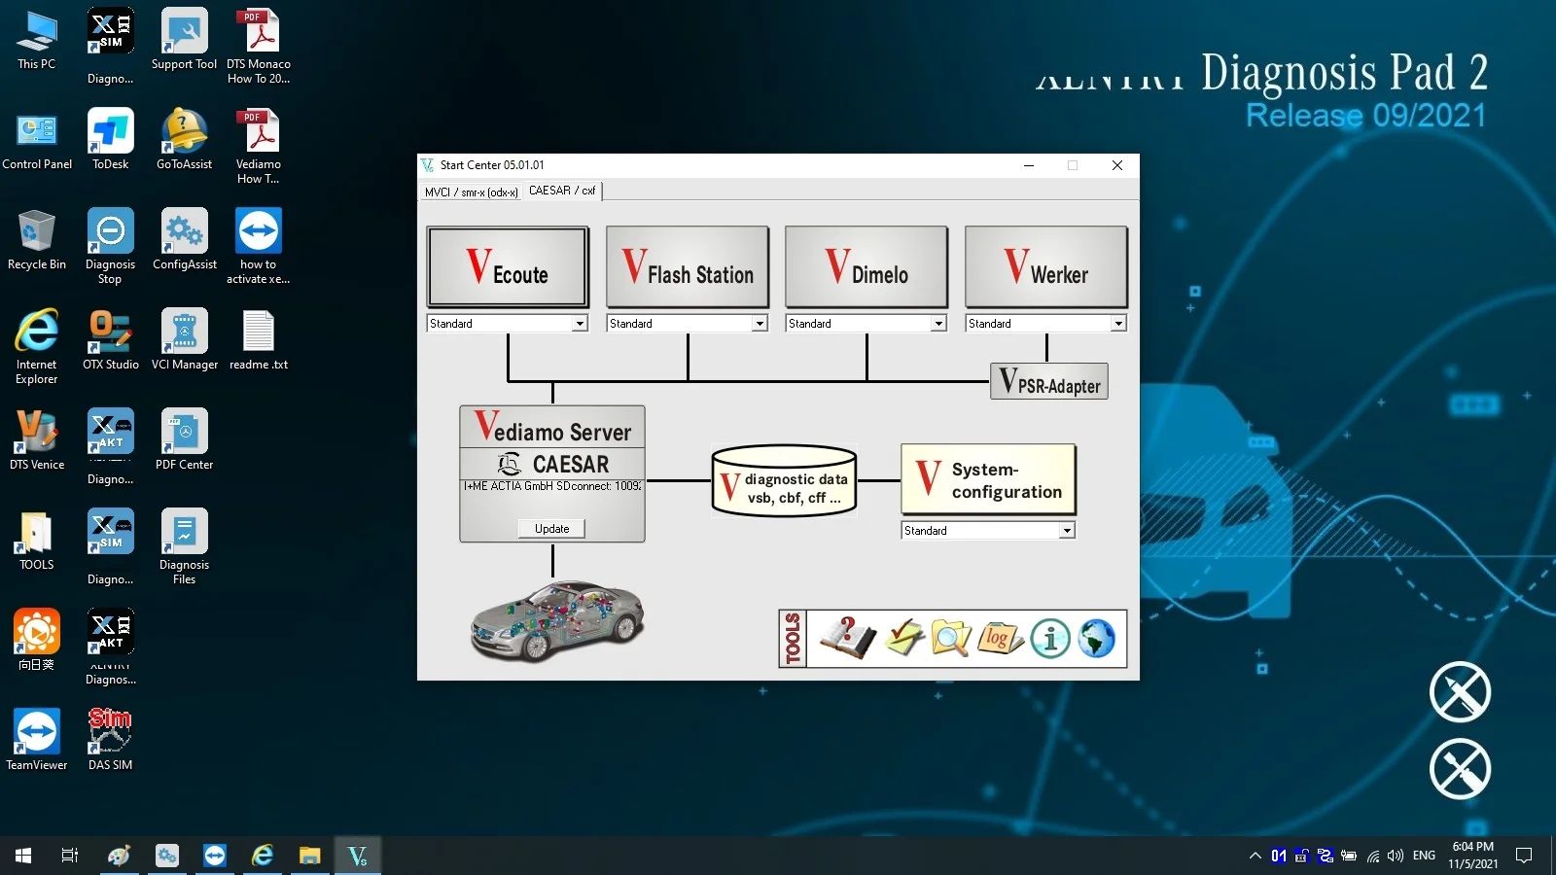
Task: Open the volume control in system tray
Action: [1396, 856]
